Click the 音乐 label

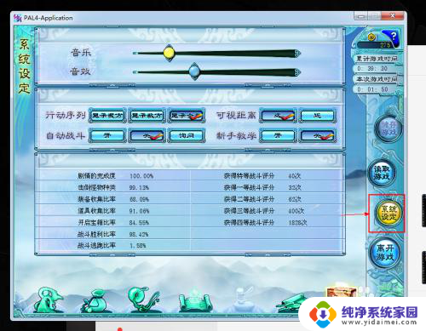(x=81, y=53)
